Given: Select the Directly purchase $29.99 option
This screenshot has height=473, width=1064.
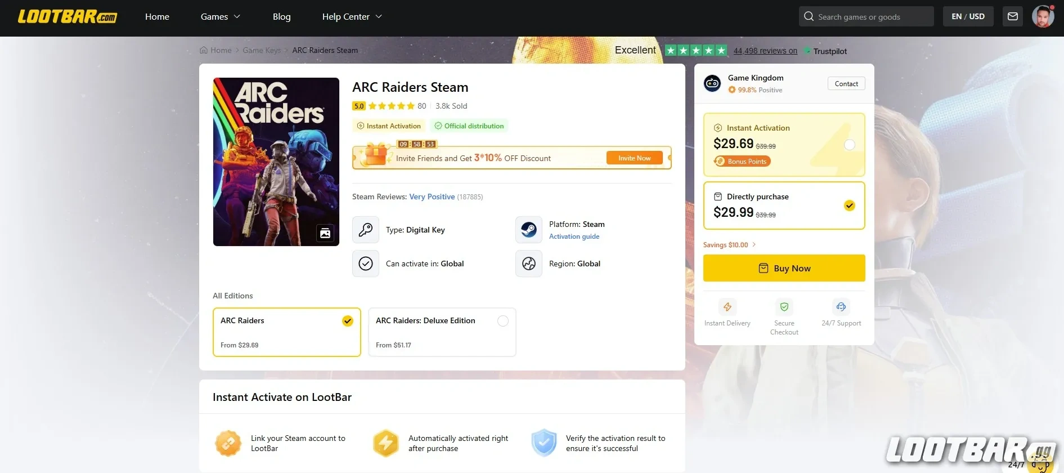Looking at the screenshot, I should tap(784, 206).
